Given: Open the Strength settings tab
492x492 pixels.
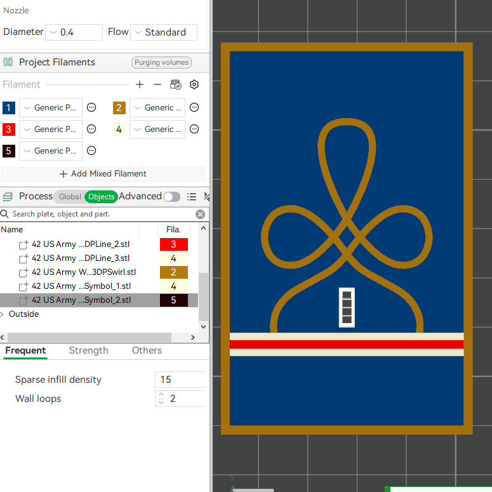Looking at the screenshot, I should [88, 350].
